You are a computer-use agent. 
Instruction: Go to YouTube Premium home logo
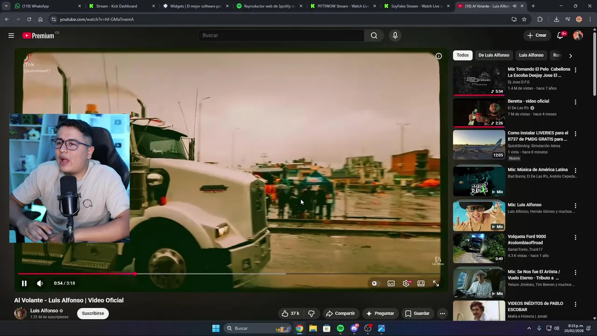[x=39, y=35]
